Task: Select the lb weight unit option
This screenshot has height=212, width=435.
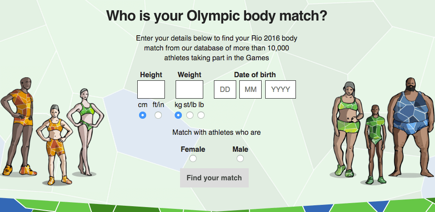Action: pos(201,115)
